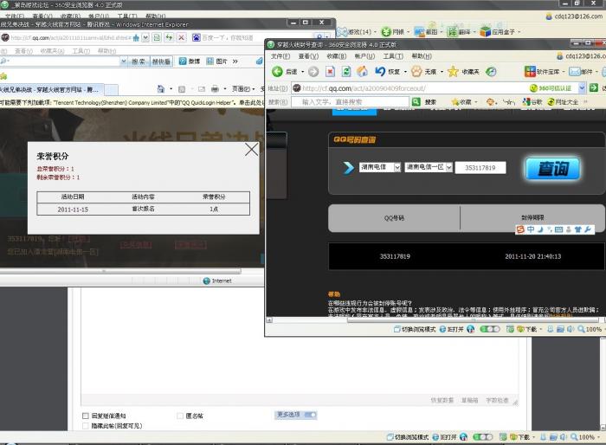The image size is (606, 445).
Task: Click the IE home icon in command bar
Action: [161, 89]
